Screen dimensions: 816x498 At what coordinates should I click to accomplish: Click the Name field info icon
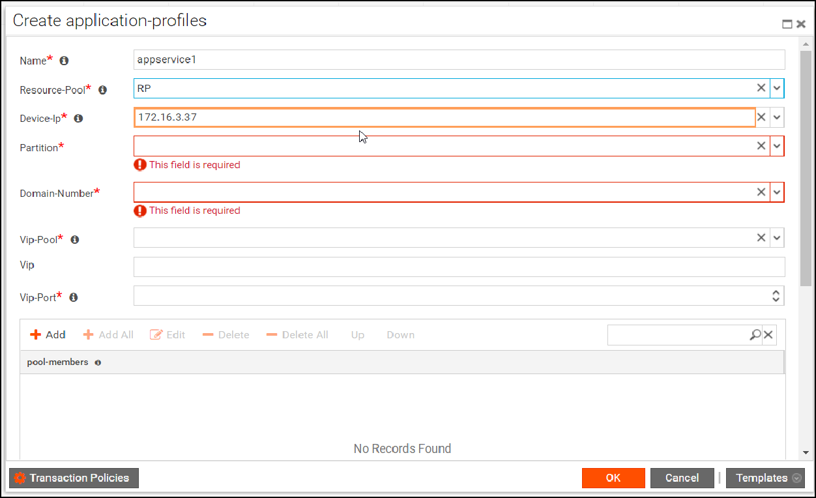[x=64, y=61]
